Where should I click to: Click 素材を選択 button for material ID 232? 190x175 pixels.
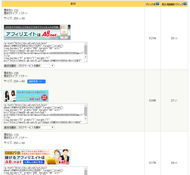[x=10, y=66]
